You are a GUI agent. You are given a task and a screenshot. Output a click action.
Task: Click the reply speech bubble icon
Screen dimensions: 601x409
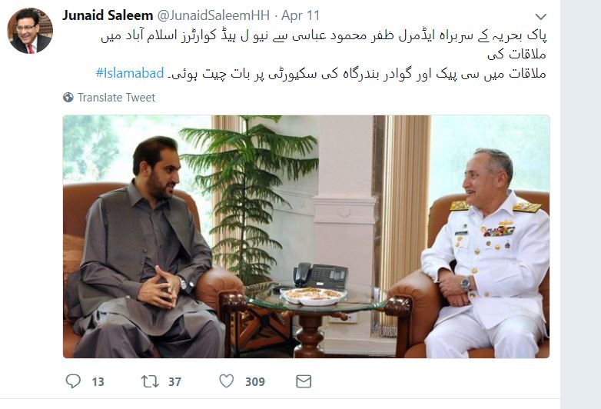coord(73,381)
